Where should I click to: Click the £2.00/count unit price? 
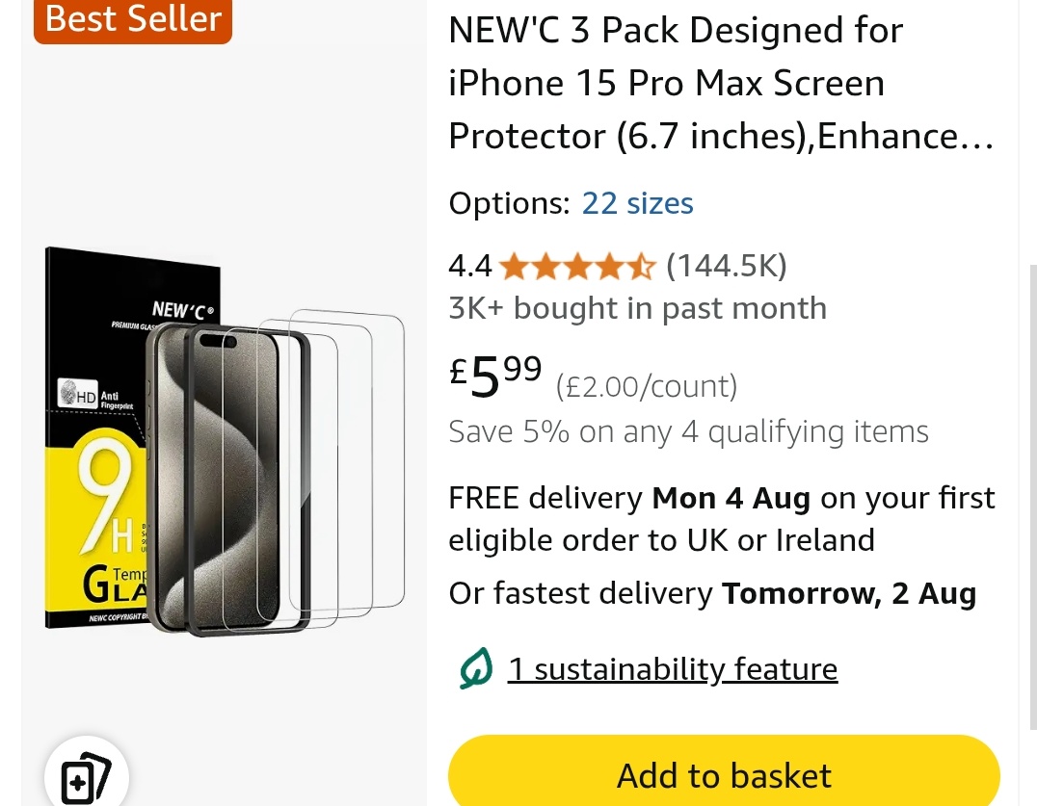[x=646, y=386]
